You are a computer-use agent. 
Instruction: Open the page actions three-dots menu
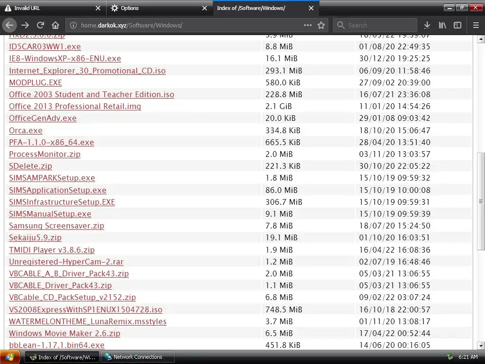[x=308, y=26]
